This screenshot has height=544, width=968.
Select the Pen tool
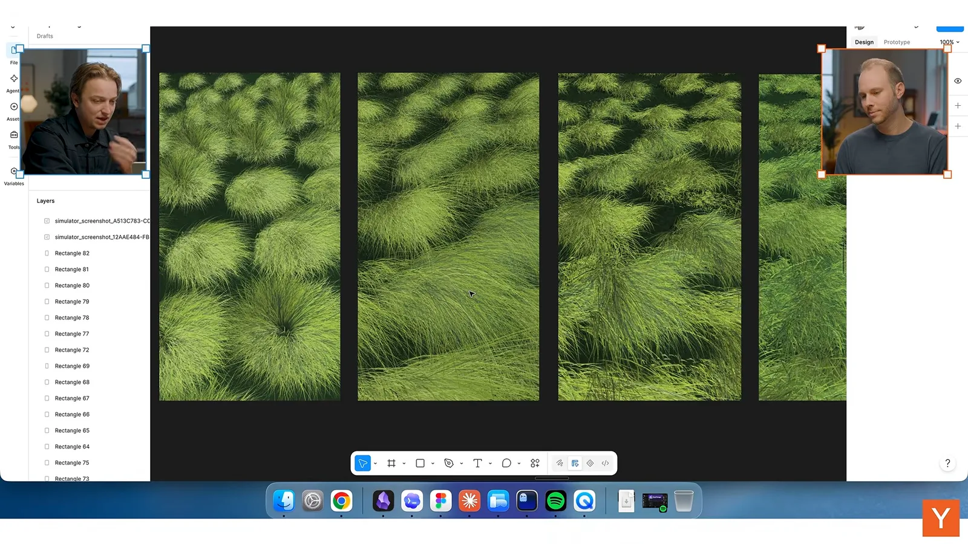(x=449, y=464)
